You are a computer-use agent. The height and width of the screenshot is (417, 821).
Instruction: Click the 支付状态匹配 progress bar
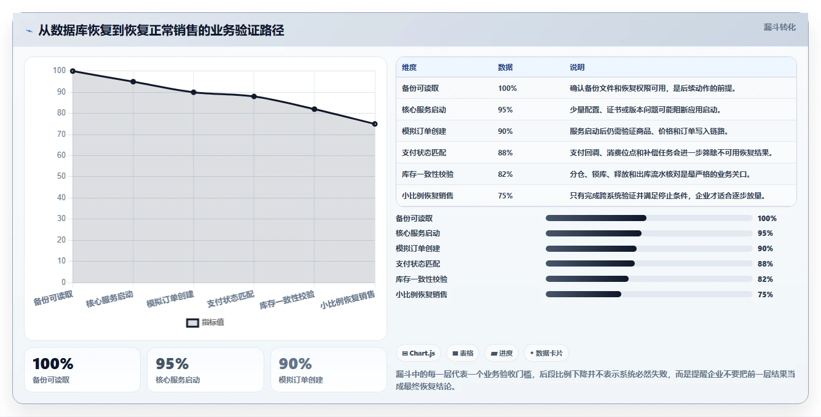(x=649, y=263)
